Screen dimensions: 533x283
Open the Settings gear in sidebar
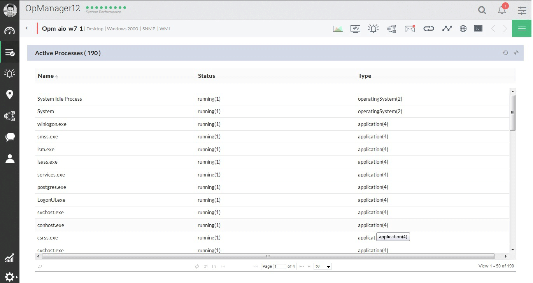coord(10,277)
